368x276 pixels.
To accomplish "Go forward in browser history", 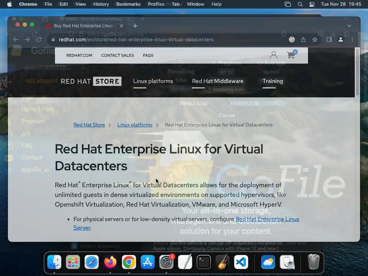I will tap(27, 40).
